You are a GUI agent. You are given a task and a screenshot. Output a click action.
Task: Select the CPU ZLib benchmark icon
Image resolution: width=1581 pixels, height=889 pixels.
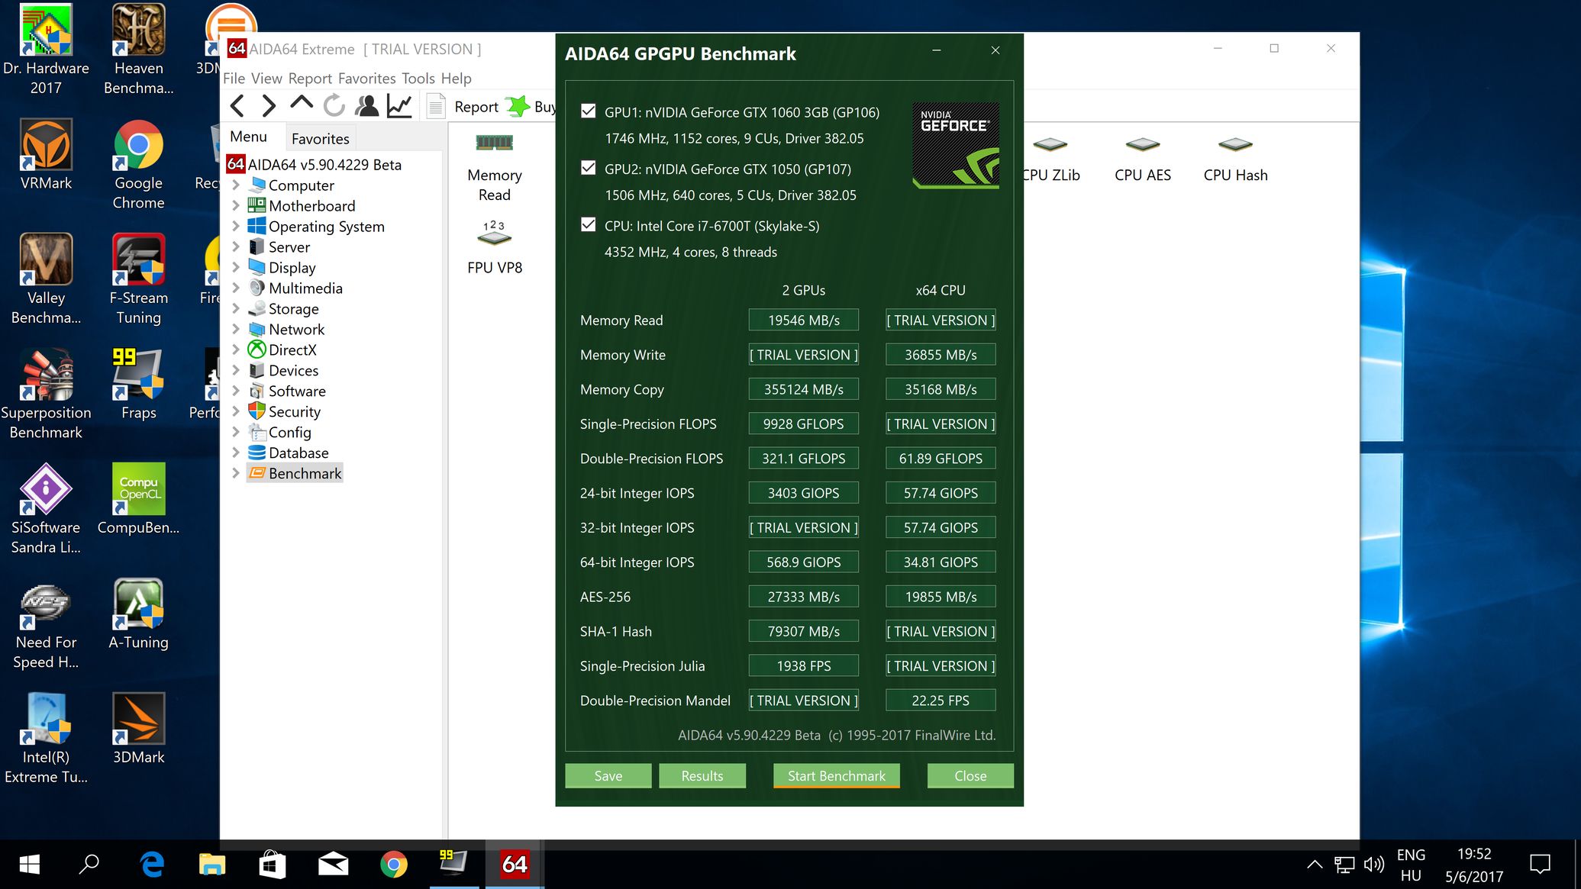(1050, 160)
